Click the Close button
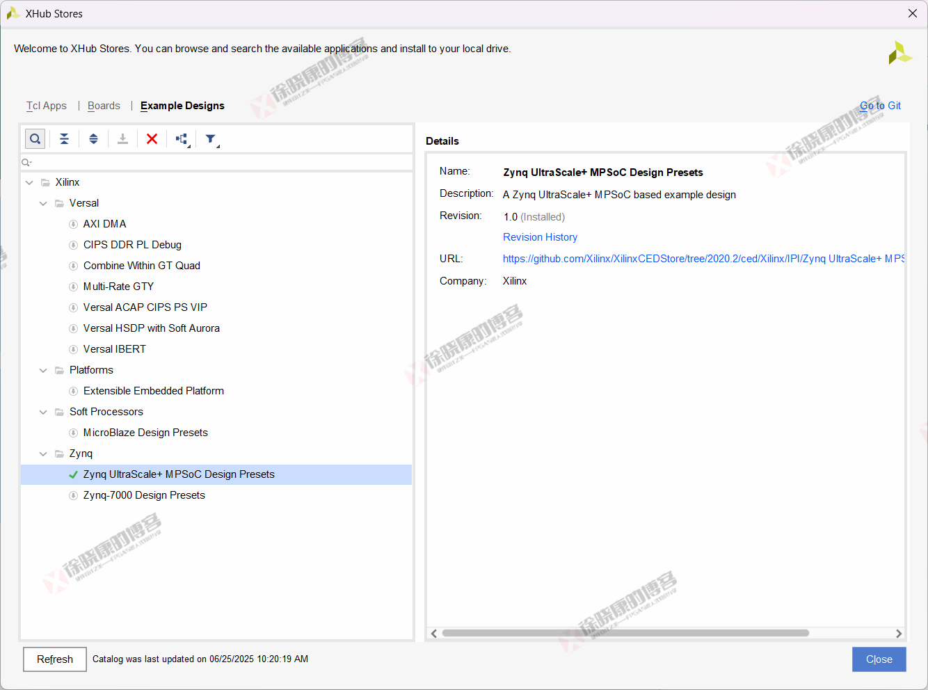The height and width of the screenshot is (690, 928). [x=879, y=659]
